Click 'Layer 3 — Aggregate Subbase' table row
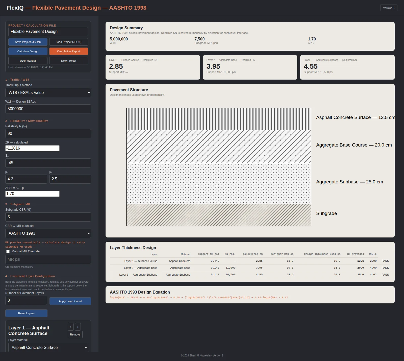 pyautogui.click(x=250, y=275)
